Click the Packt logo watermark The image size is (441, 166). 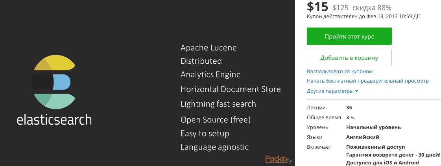pos(277,159)
